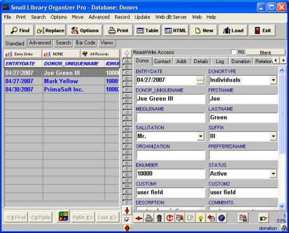This screenshot has width=289, height=233.
Task: Click the Replace toolbar button
Action: point(51,30)
